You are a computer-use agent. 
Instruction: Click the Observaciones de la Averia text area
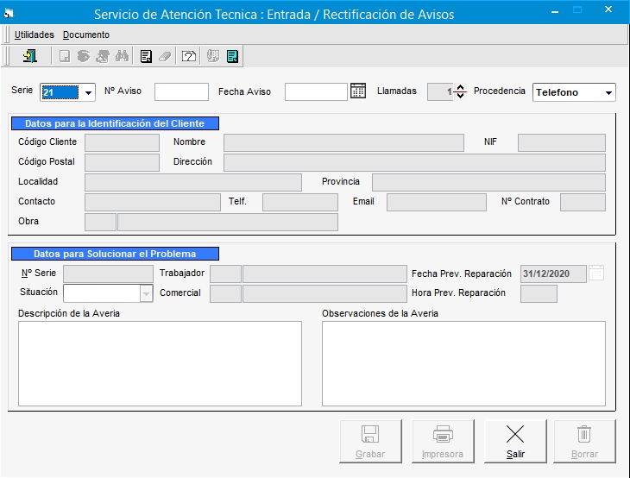[x=463, y=363]
